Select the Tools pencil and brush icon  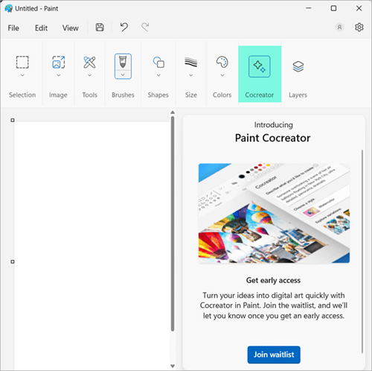[89, 62]
